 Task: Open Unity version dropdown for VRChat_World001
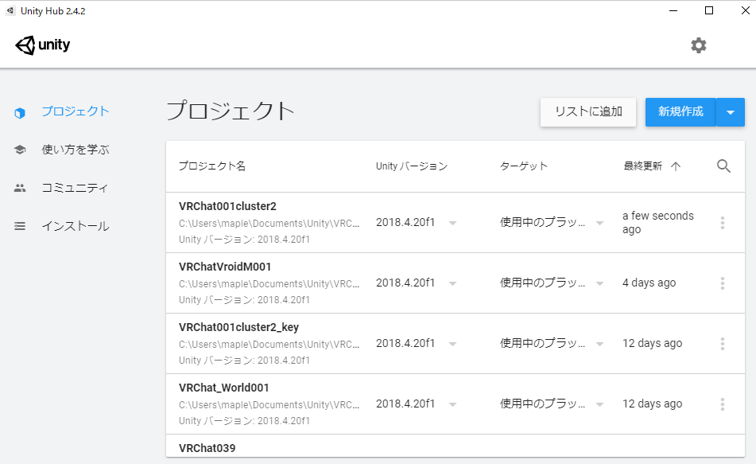click(x=453, y=404)
